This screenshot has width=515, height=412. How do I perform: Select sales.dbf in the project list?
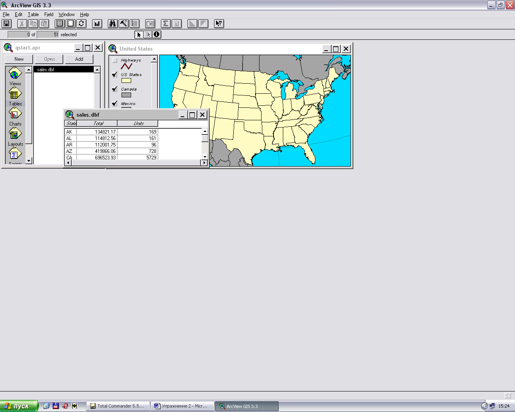pos(64,70)
